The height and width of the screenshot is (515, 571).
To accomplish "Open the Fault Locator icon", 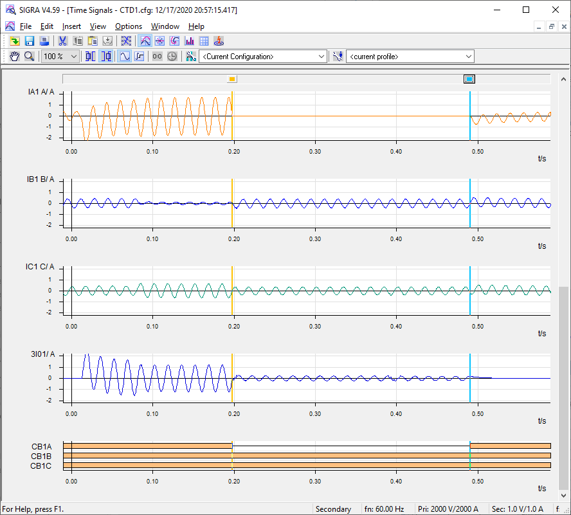I will (219, 41).
